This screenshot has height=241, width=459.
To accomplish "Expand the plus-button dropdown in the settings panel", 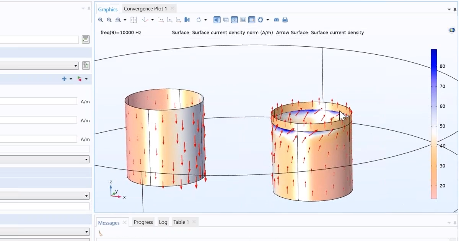I will click(x=71, y=79).
